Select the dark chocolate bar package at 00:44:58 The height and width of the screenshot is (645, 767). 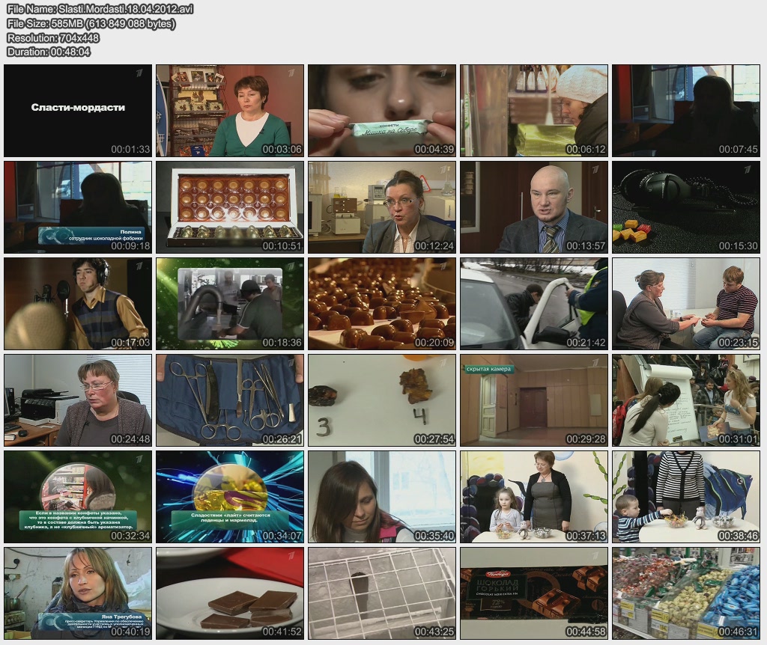[534, 593]
